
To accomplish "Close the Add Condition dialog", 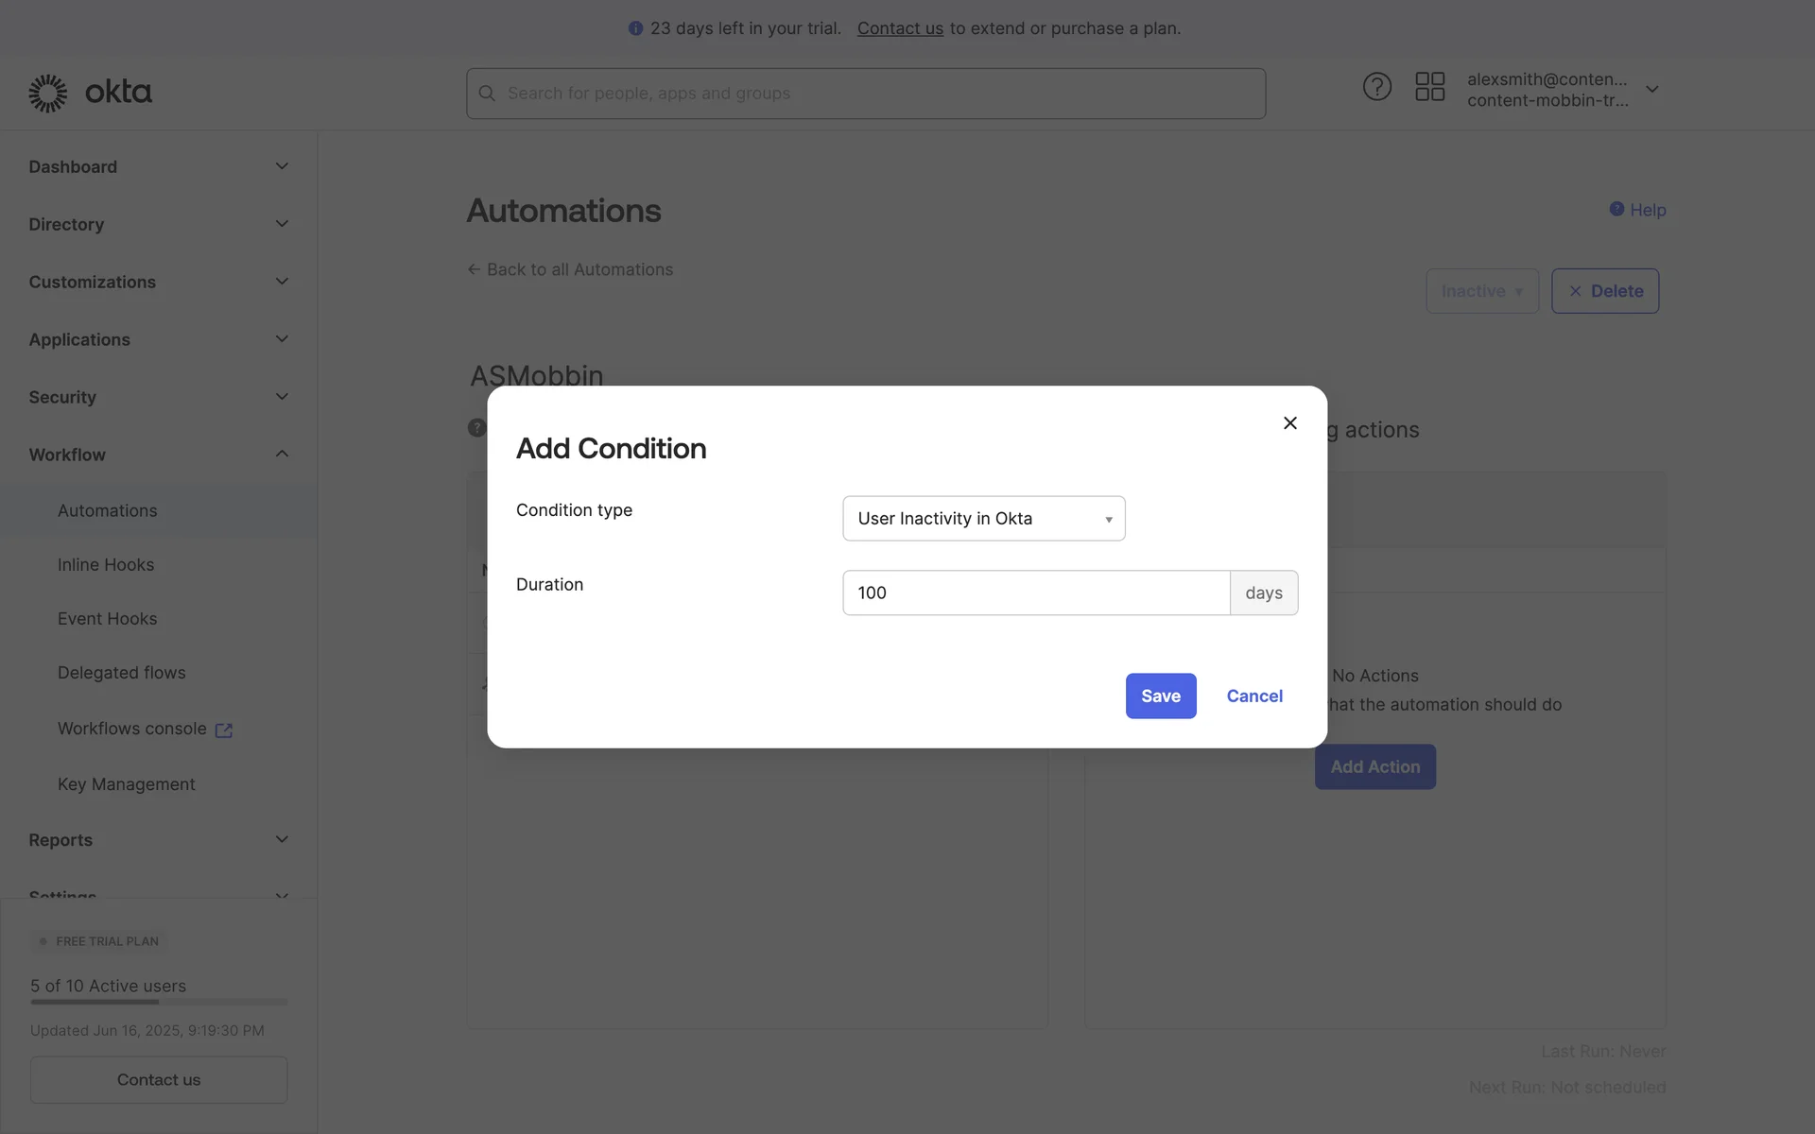I will click(1289, 422).
